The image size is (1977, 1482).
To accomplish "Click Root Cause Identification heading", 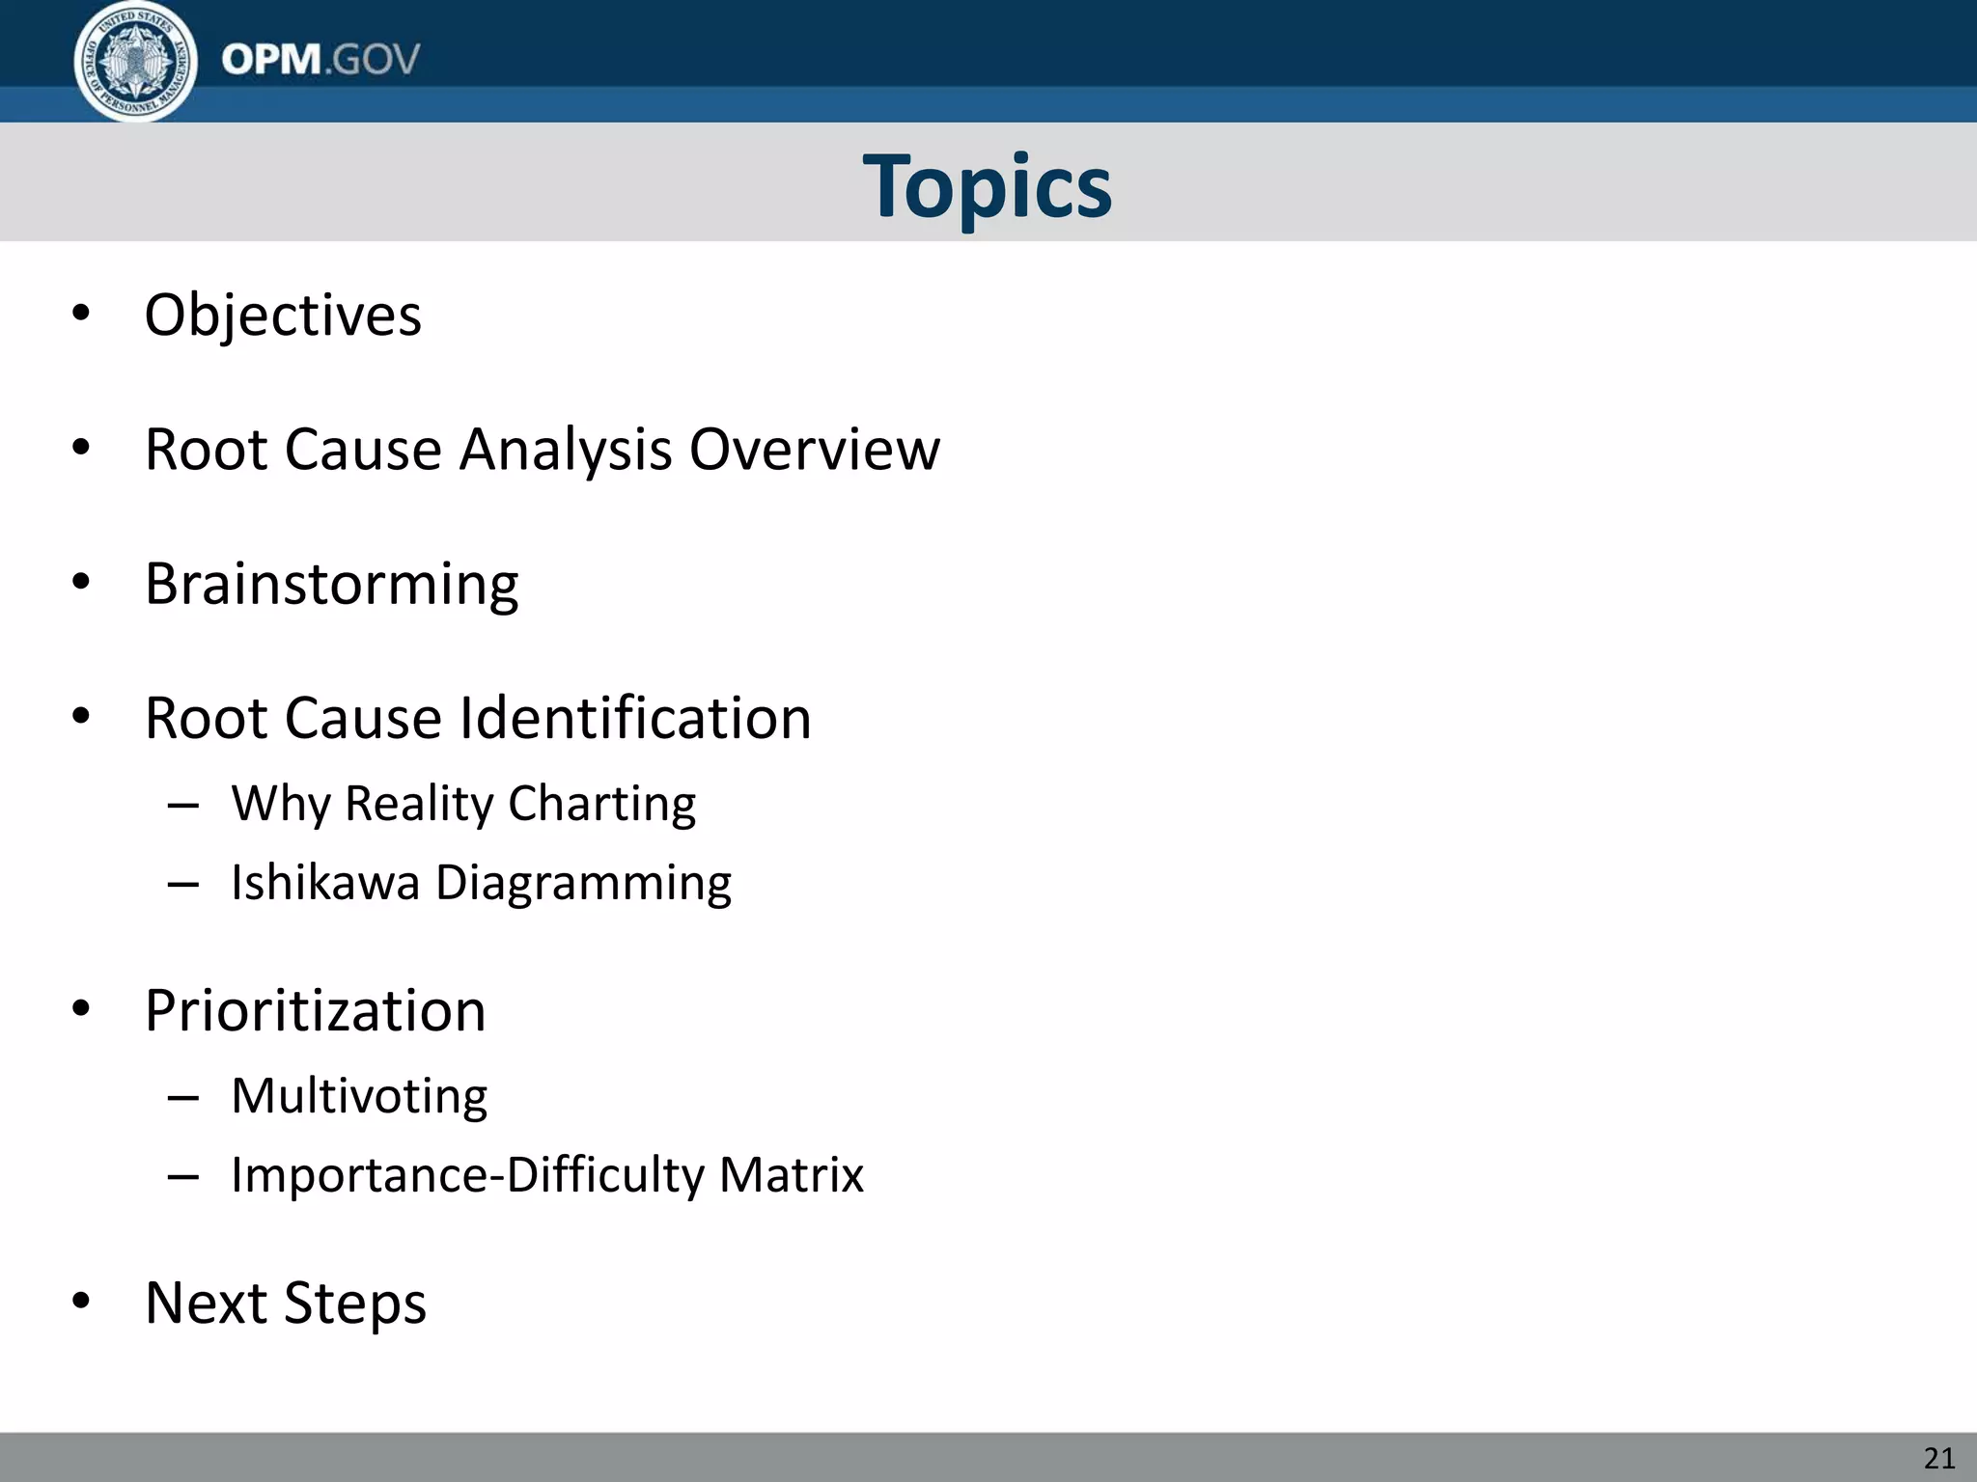I will pos(478,718).
